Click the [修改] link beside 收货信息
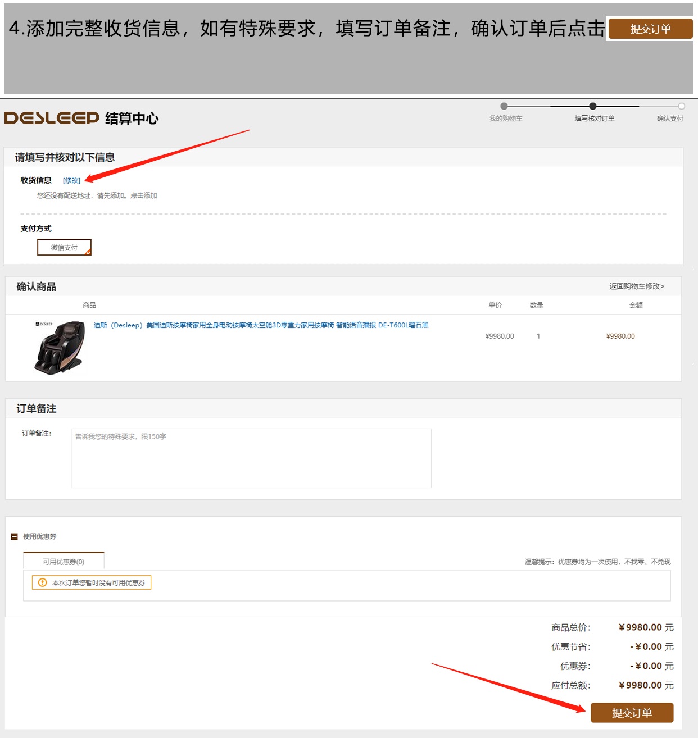698x738 pixels. click(x=71, y=180)
